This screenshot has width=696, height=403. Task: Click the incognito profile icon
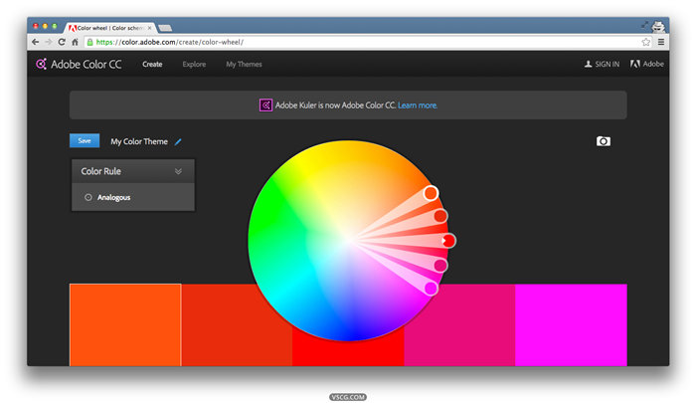click(x=658, y=26)
